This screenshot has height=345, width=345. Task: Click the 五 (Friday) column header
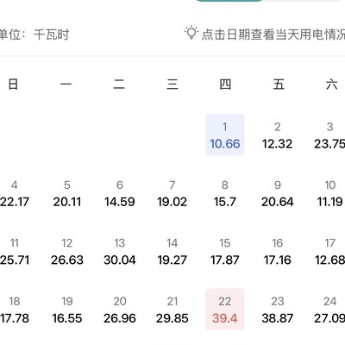click(279, 85)
